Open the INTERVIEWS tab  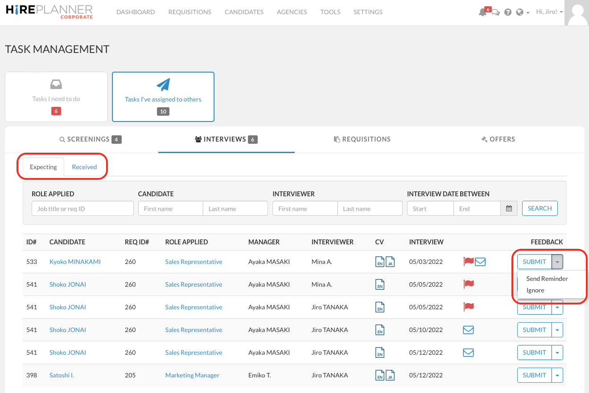(x=227, y=139)
